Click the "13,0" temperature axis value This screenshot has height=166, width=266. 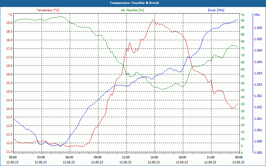point(9,126)
